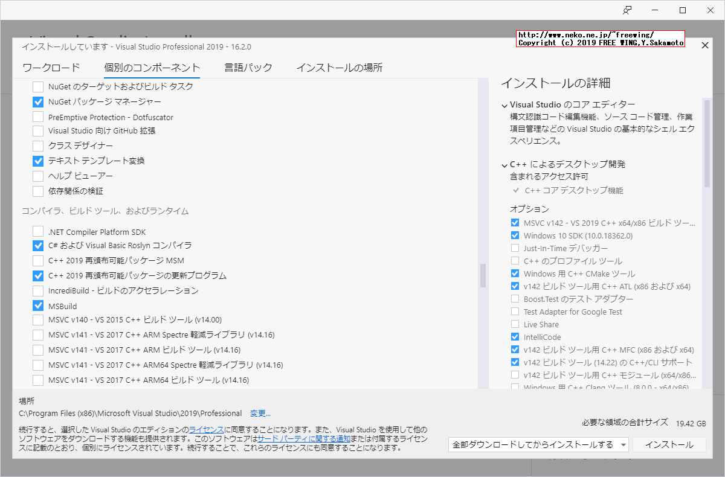Enable PreEmptive Protection - Dotfuscator
Image resolution: width=725 pixels, height=477 pixels.
point(37,117)
